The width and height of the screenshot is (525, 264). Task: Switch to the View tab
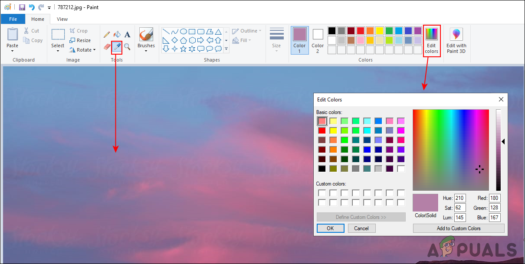tap(62, 19)
